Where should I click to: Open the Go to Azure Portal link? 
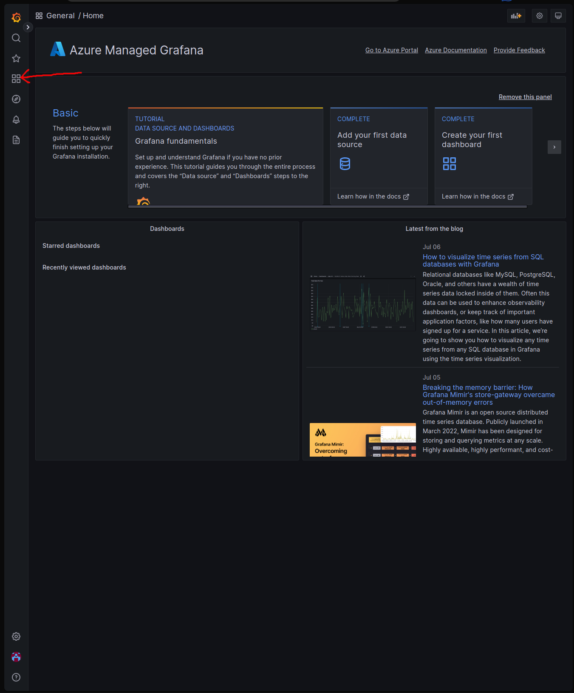tap(391, 50)
